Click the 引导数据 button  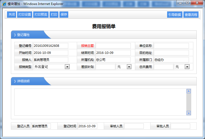[x=175, y=15]
